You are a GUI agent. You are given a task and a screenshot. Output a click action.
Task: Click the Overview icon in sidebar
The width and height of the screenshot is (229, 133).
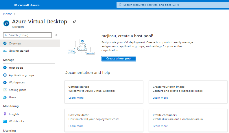[5, 43]
